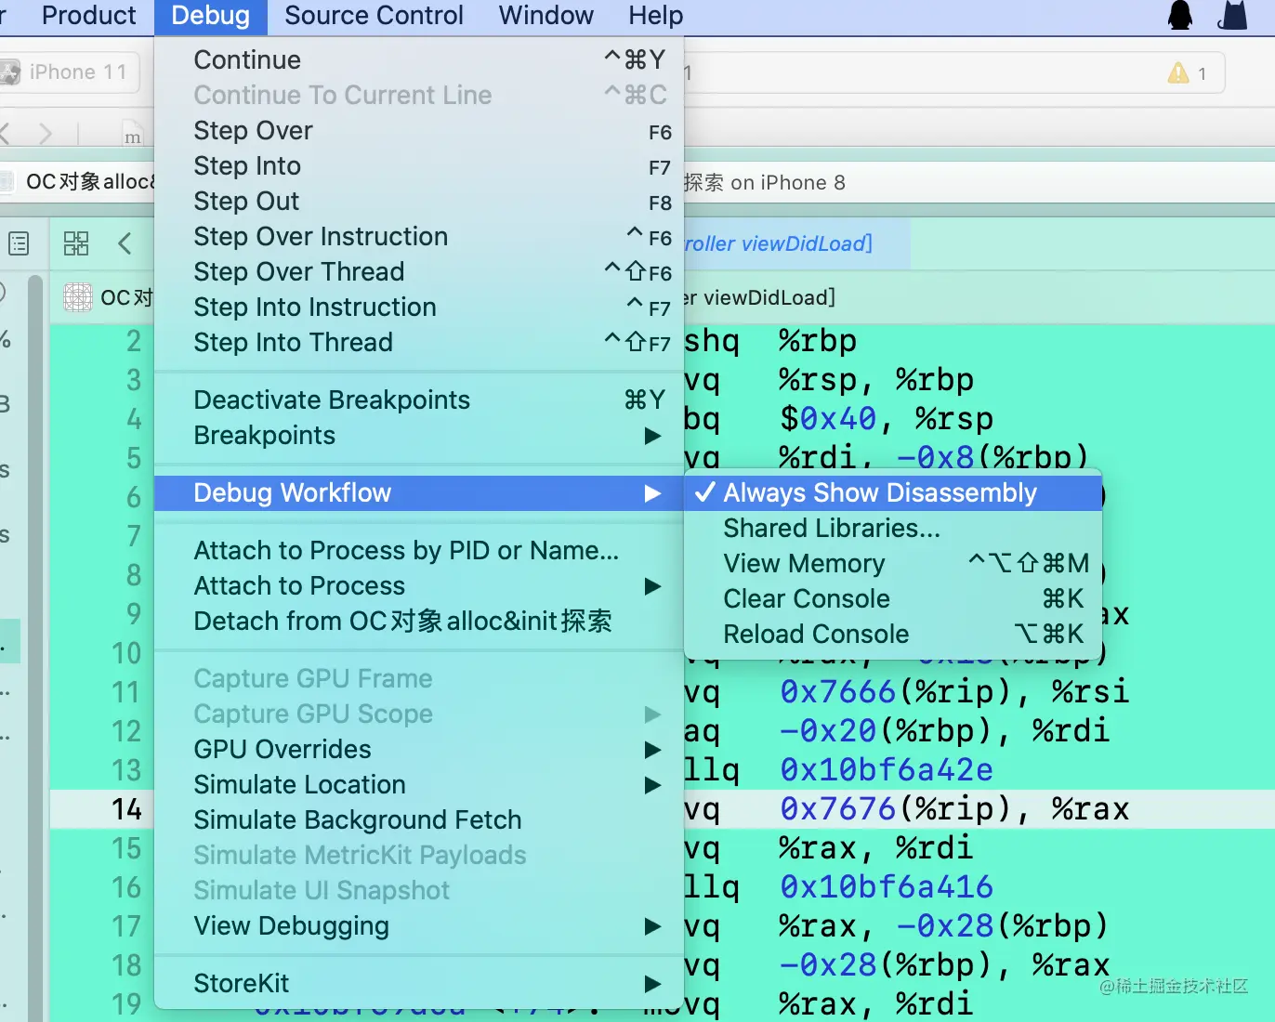Click the "0x7676(%rip), %rax" operand text
The height and width of the screenshot is (1022, 1275).
tap(954, 809)
